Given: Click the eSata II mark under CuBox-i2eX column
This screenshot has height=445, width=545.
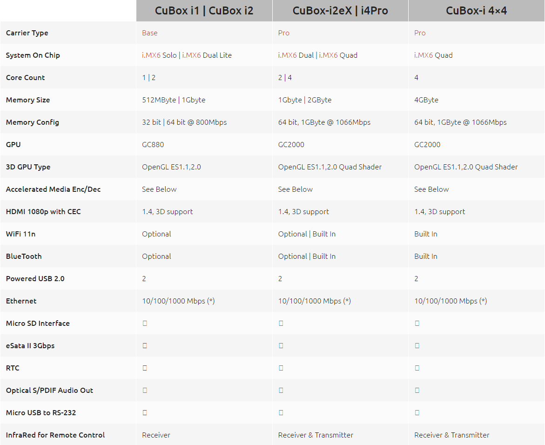Looking at the screenshot, I should pos(281,345).
